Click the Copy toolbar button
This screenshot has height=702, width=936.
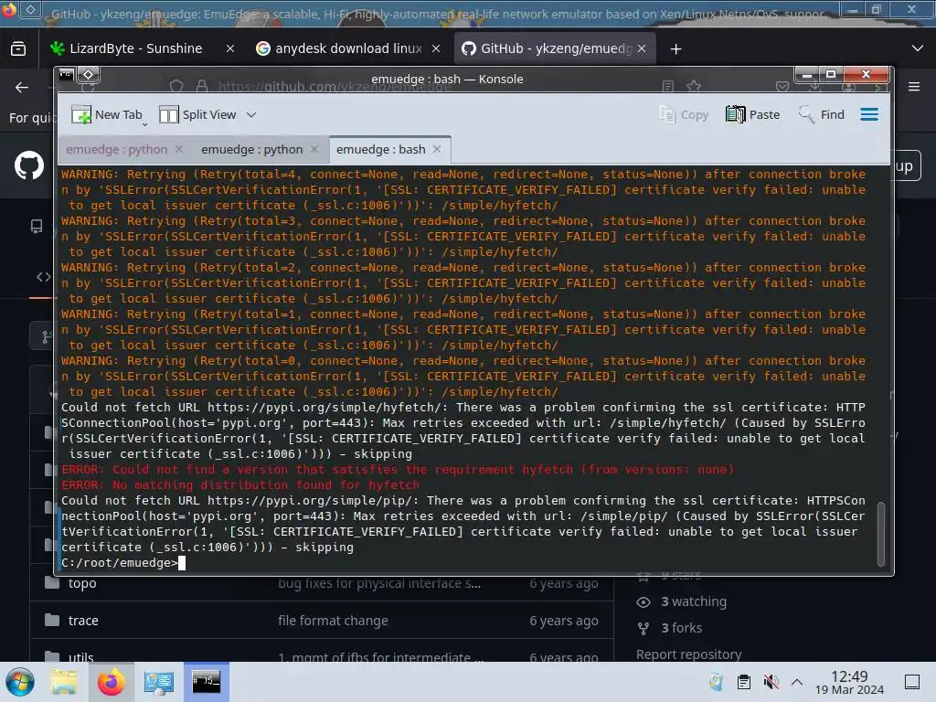(684, 114)
